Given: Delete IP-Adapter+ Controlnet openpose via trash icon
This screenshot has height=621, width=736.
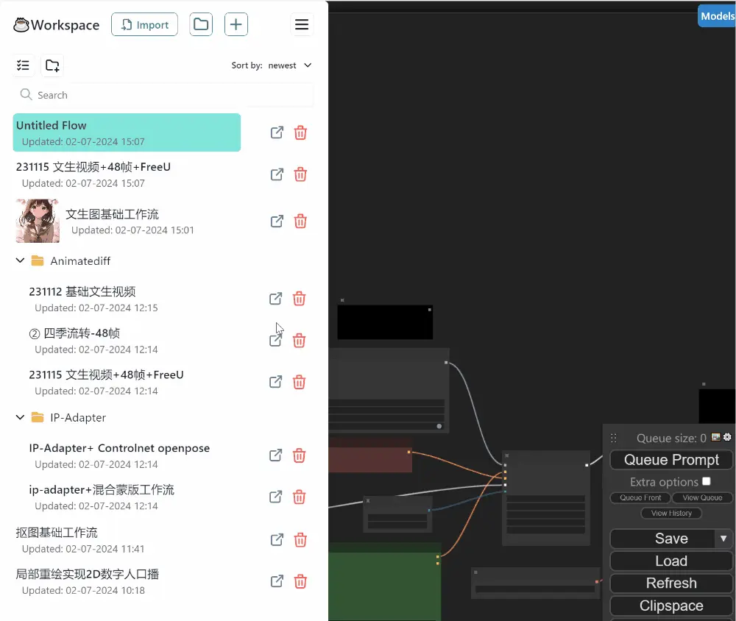Looking at the screenshot, I should tap(299, 455).
